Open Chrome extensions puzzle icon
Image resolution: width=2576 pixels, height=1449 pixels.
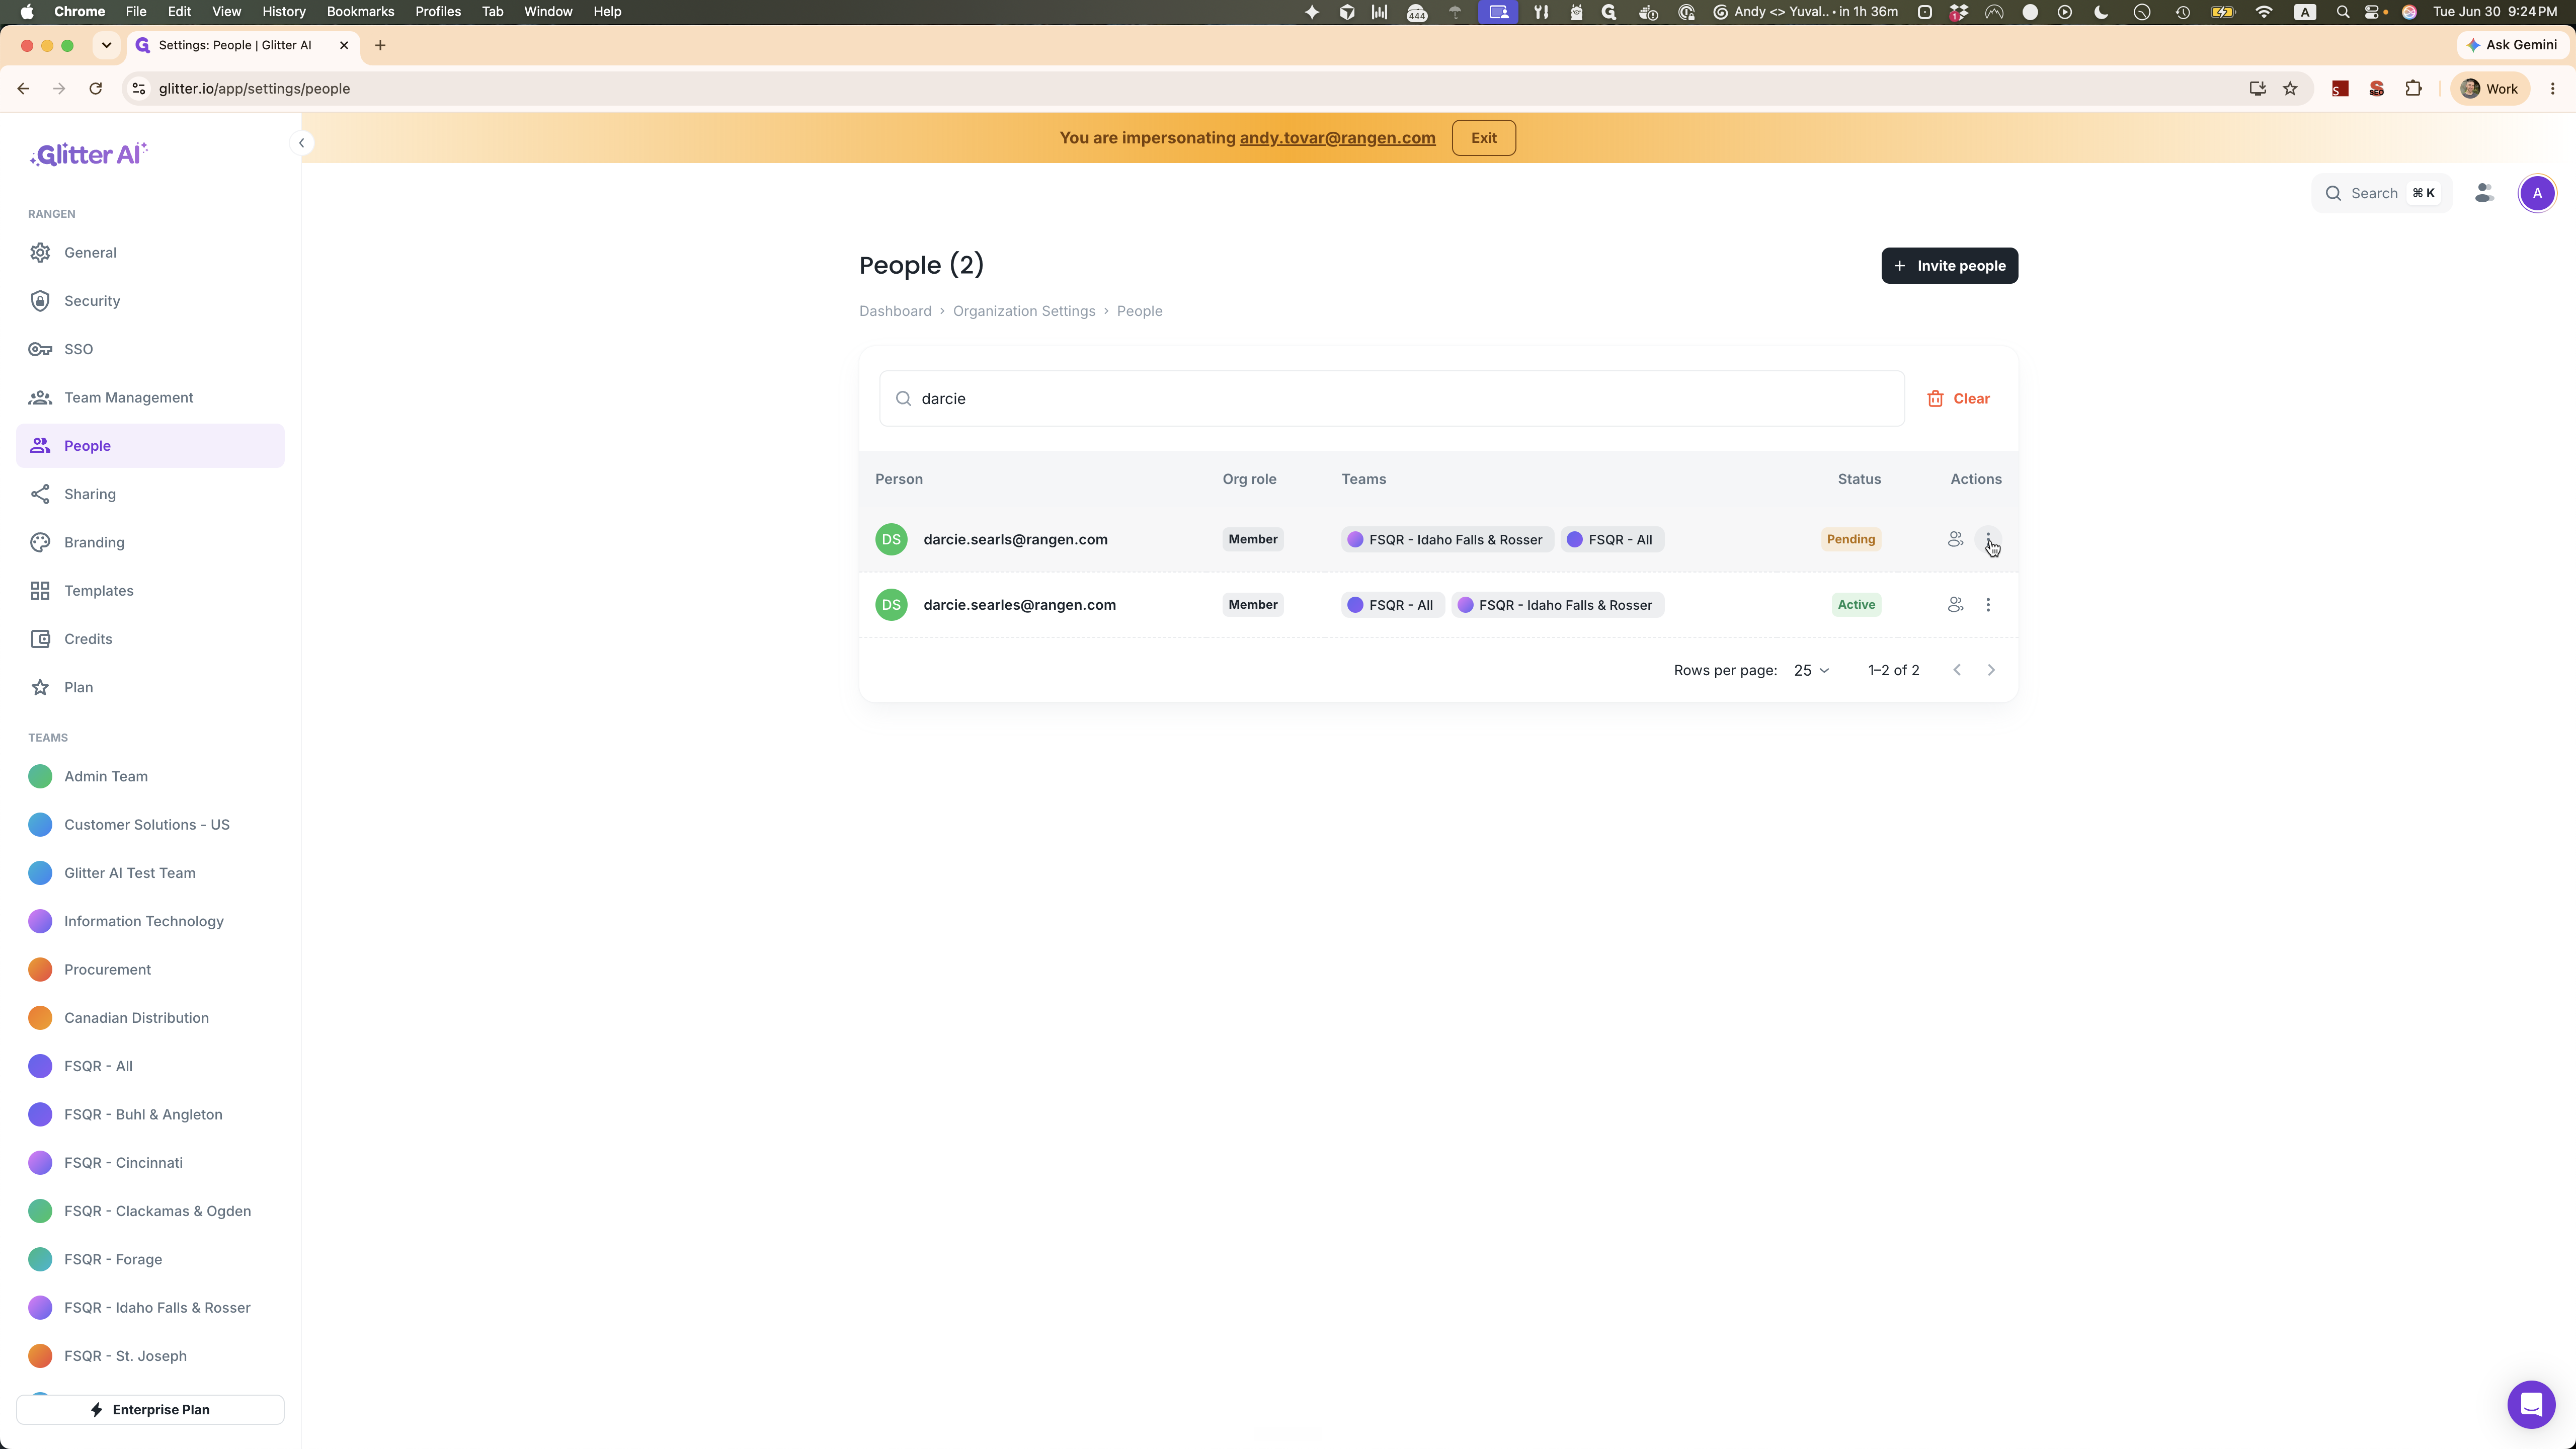click(x=2413, y=89)
